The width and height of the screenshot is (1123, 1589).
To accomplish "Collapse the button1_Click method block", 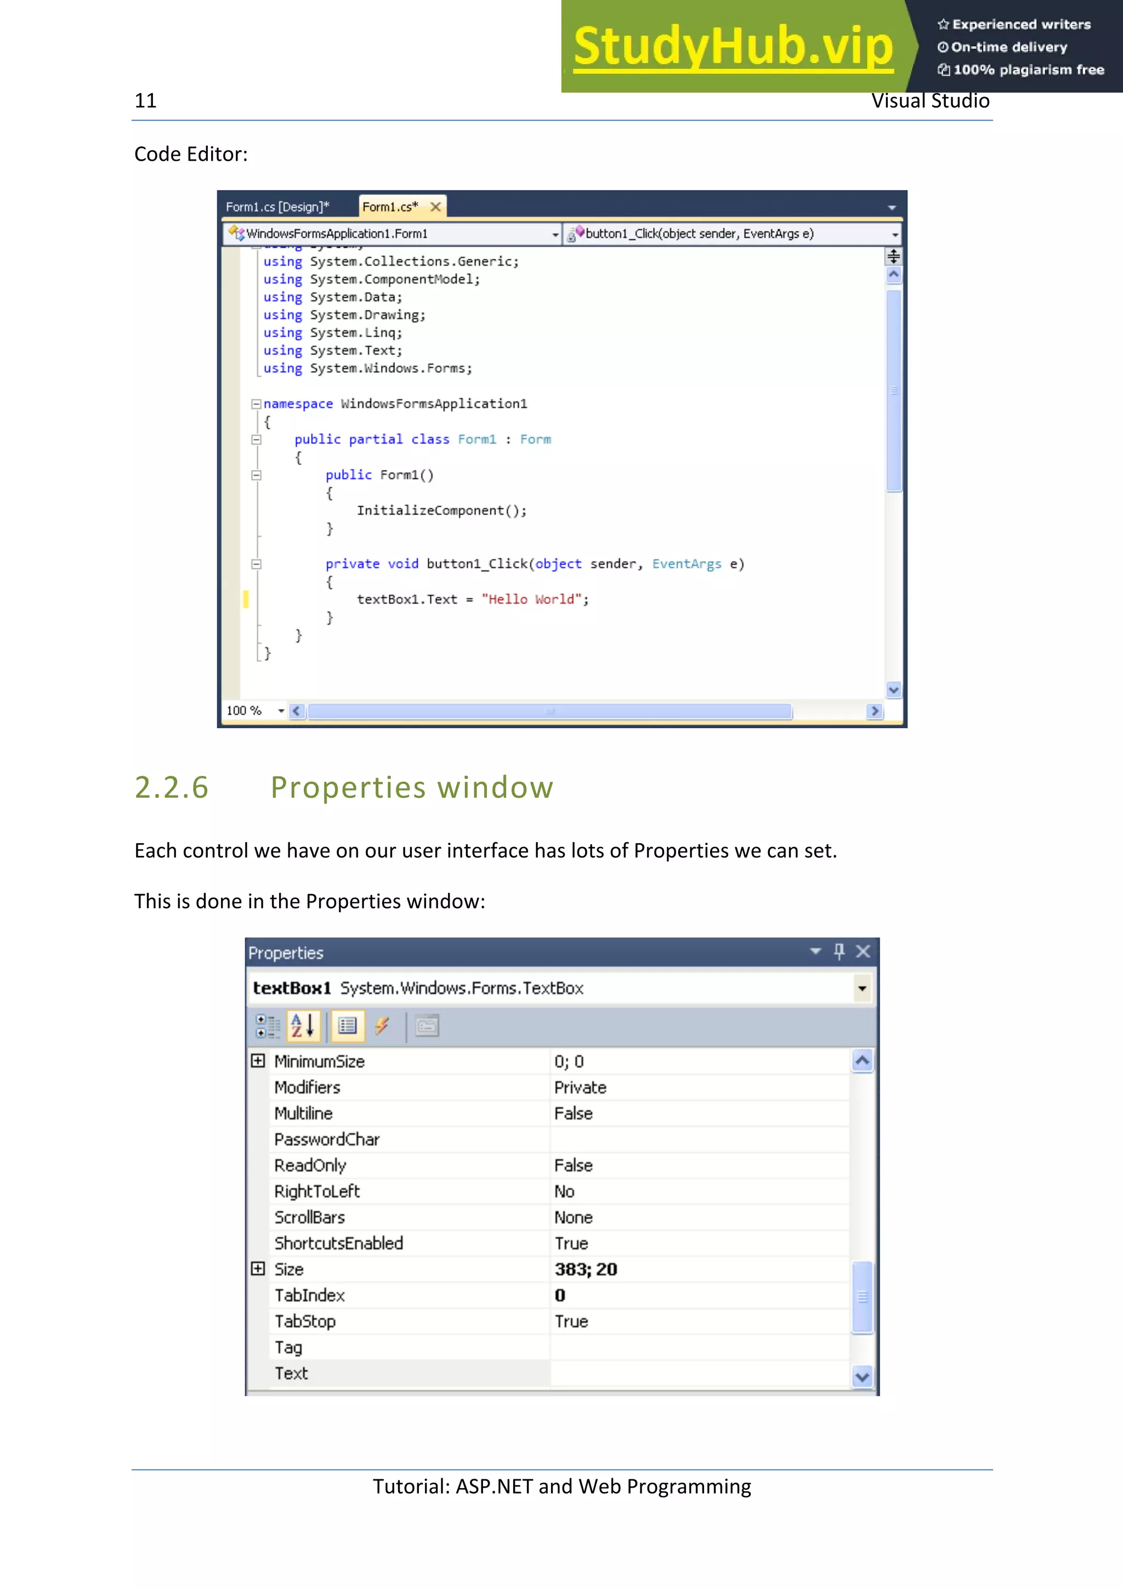I will tap(256, 564).
